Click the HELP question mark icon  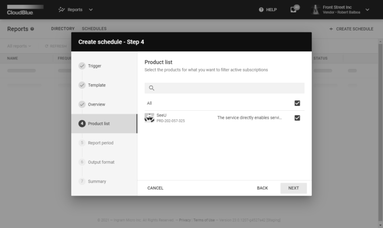pos(261,9)
